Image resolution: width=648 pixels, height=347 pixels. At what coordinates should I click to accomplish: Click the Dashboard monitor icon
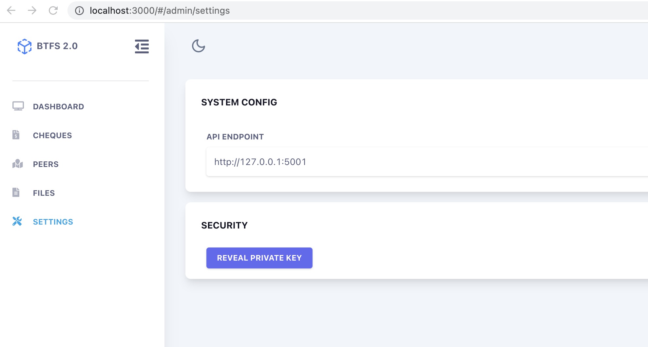(18, 106)
